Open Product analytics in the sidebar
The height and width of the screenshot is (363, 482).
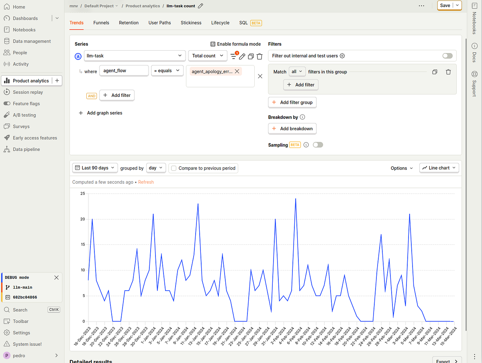coord(32,80)
